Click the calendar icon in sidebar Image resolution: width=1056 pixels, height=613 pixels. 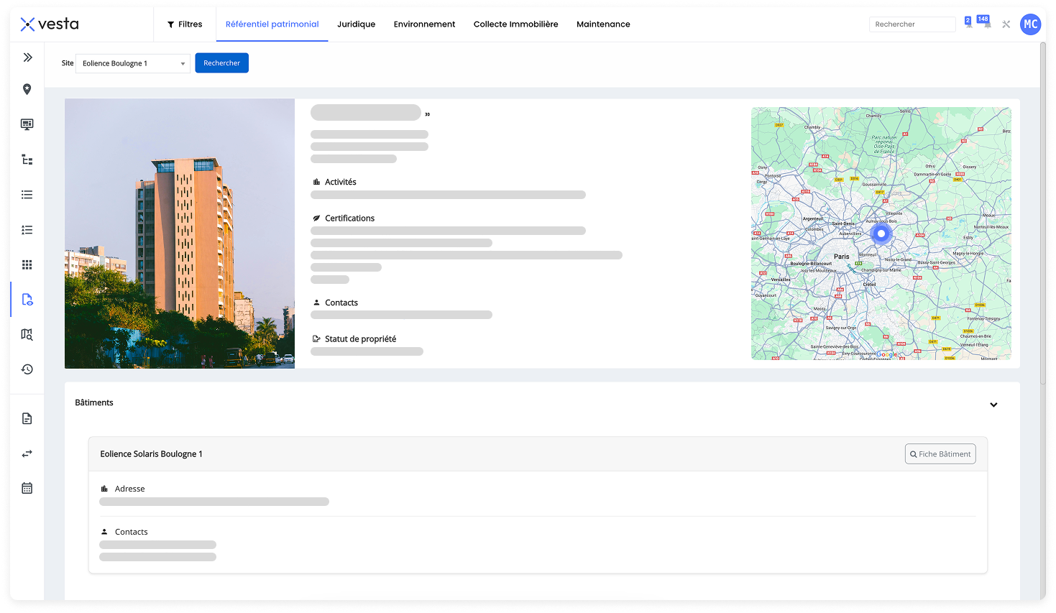[x=27, y=488]
